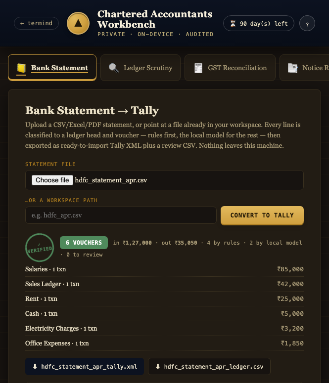Select the Office Expenses · 1 txn row
Image resolution: width=329 pixels, height=383 pixels.
164,343
